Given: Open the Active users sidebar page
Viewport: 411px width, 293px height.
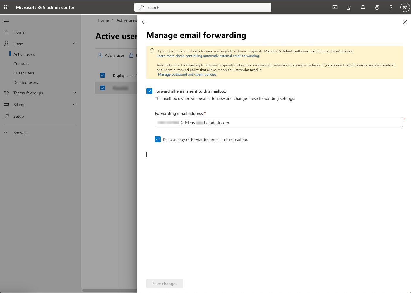Looking at the screenshot, I should 25,54.
